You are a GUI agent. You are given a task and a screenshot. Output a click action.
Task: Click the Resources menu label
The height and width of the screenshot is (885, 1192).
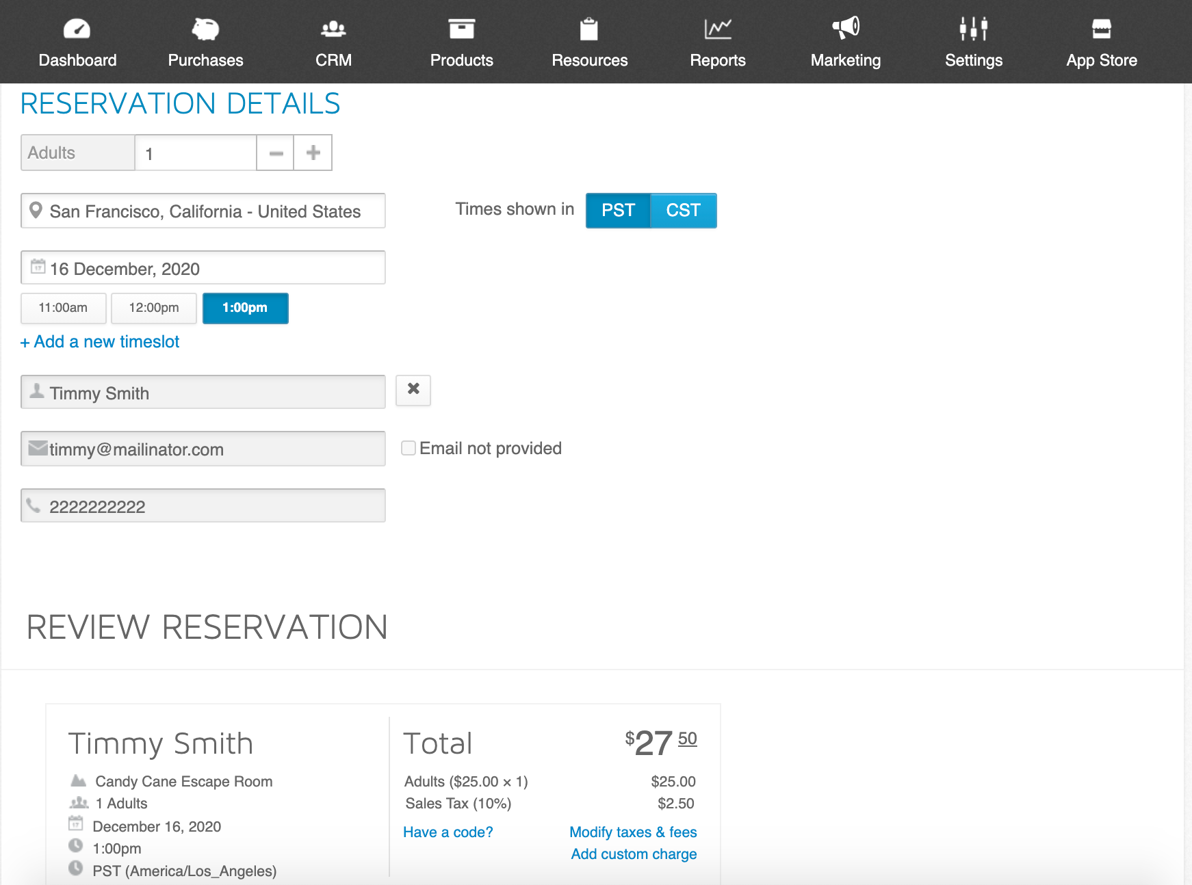[x=590, y=60]
